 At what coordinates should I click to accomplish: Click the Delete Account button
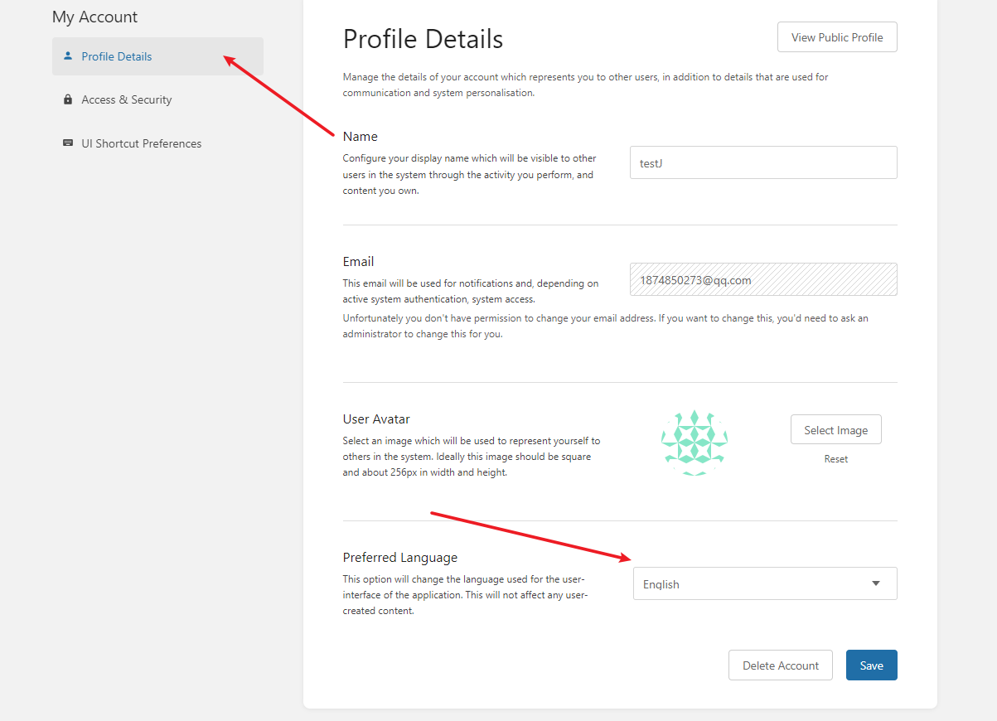[780, 665]
